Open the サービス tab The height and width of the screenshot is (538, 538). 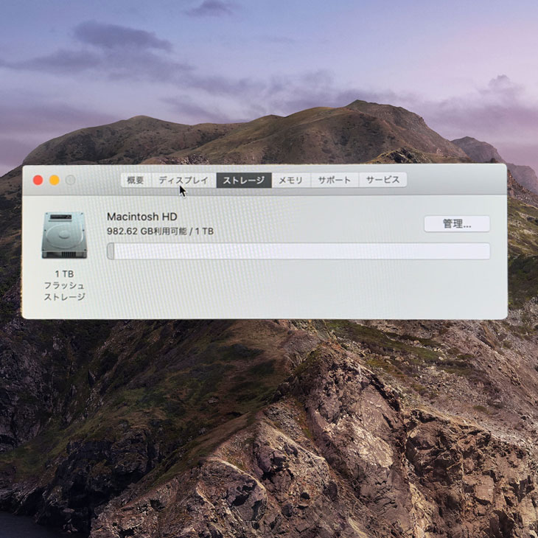[x=382, y=180]
